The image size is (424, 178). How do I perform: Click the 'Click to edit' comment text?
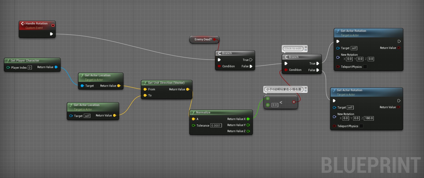293,49
